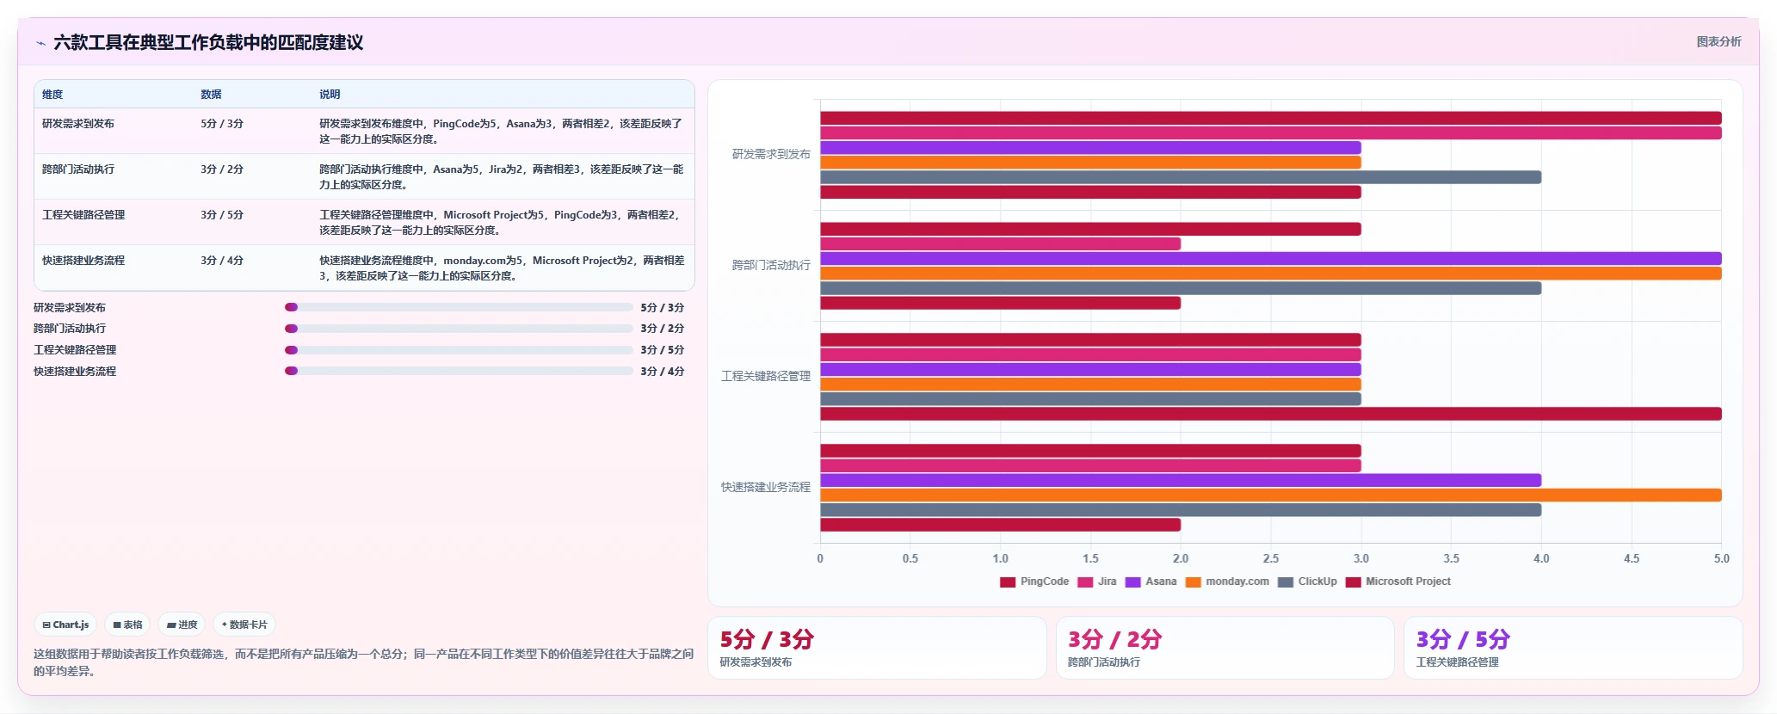Click the footer note starting 这组数据用于帮助读者
The height and width of the screenshot is (714, 1777).
(x=363, y=662)
